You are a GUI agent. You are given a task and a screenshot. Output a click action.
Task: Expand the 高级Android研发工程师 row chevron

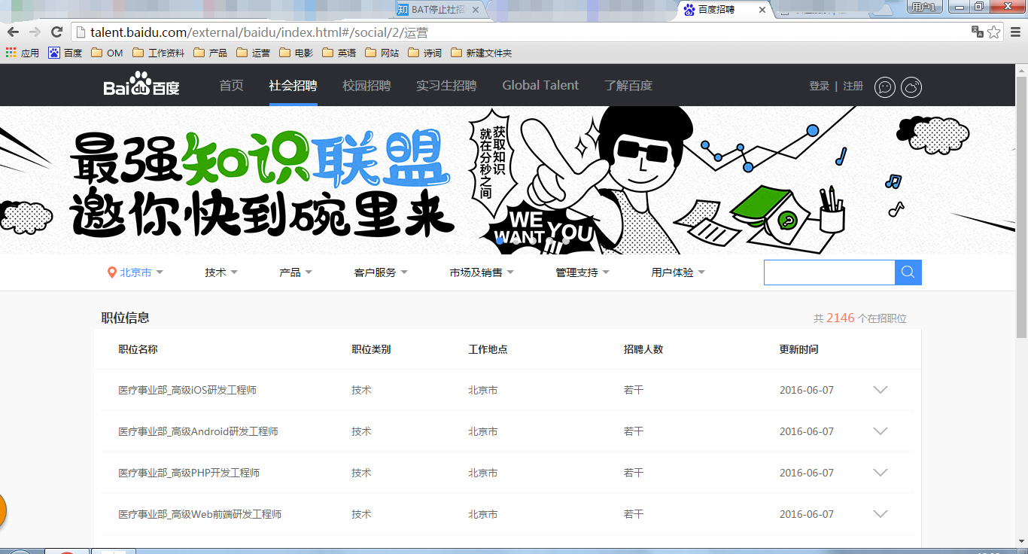point(880,431)
